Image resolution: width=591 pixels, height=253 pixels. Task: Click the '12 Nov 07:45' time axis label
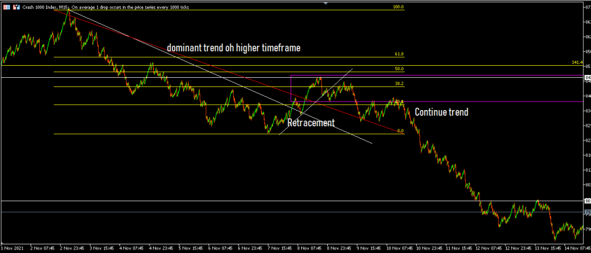489,249
